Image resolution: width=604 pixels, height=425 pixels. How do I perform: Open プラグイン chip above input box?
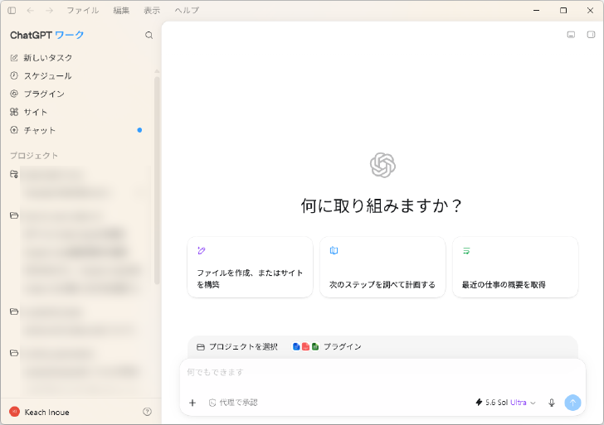click(x=327, y=347)
